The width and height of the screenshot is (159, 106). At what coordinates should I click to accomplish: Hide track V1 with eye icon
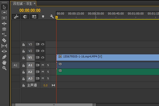pyautogui.click(x=43, y=58)
